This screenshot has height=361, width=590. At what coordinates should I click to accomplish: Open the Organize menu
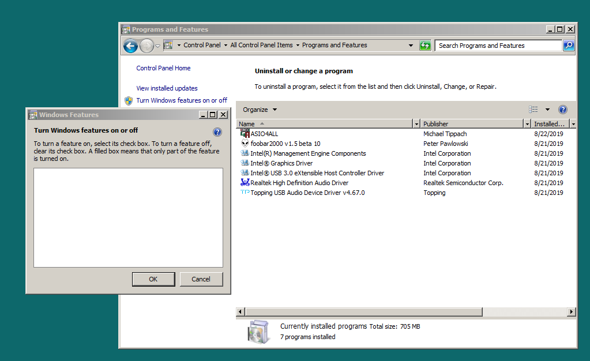[260, 110]
